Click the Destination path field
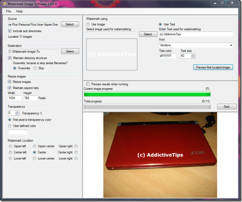This screenshot has height=202, width=242. (33, 52)
